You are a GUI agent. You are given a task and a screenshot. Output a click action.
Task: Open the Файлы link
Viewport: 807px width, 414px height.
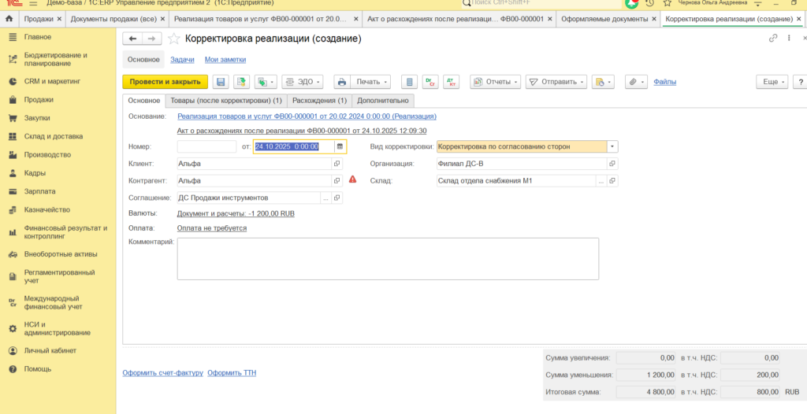665,82
